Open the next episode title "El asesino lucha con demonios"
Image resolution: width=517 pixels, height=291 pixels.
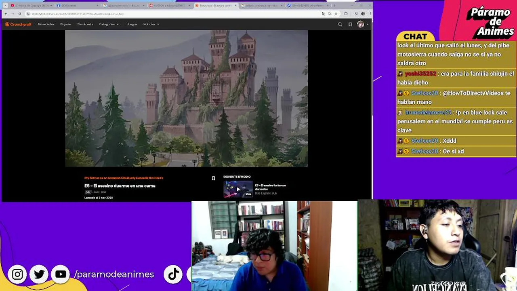271,187
